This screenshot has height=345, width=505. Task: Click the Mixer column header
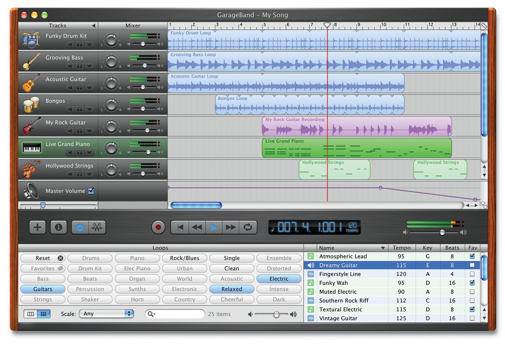[x=133, y=26]
